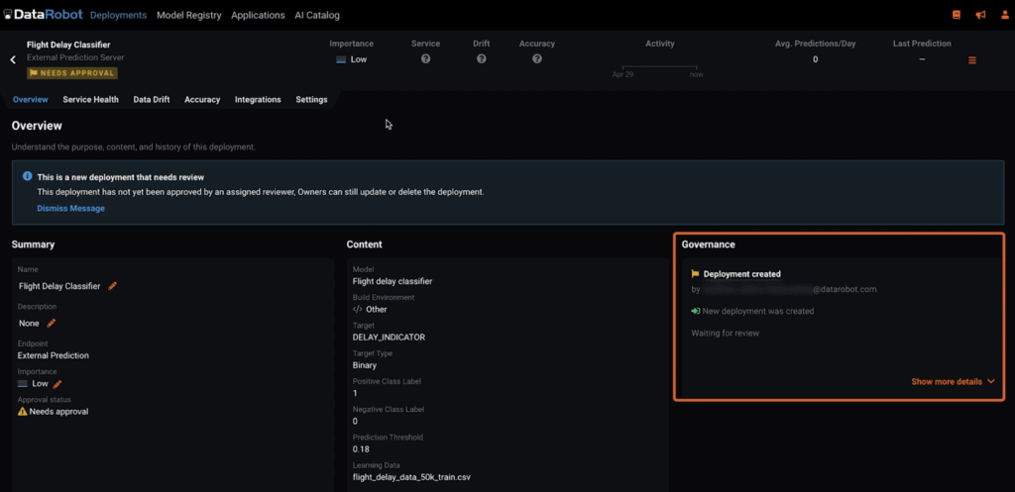Switch to the Accuracy tab
Viewport: 1015px width, 492px height.
[202, 100]
